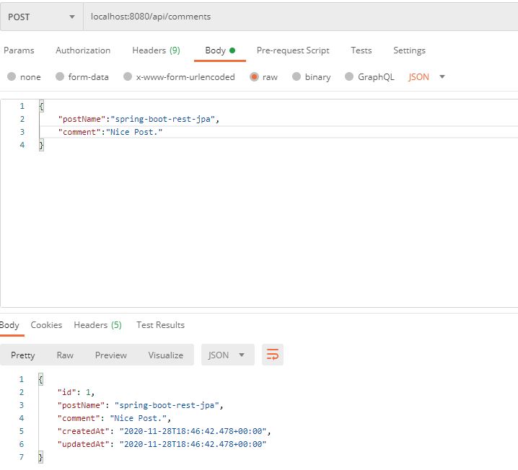Select the binary body radio button
The width and height of the screenshot is (518, 470).
[x=297, y=76]
